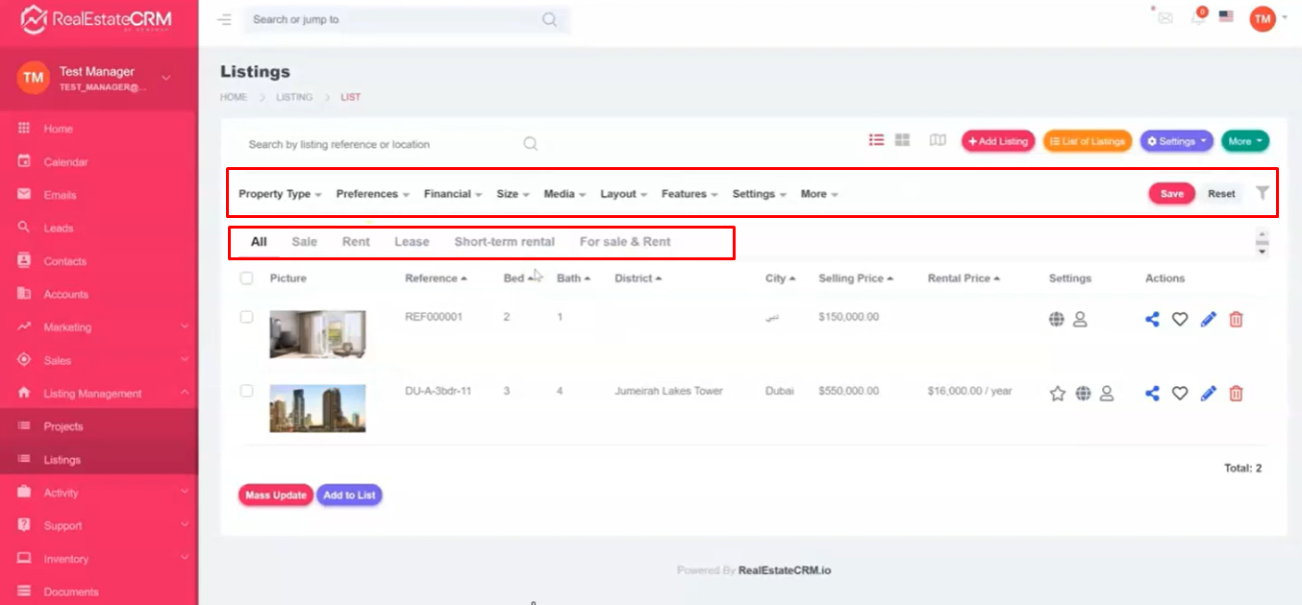Select the Short-term rental tab

tap(504, 242)
